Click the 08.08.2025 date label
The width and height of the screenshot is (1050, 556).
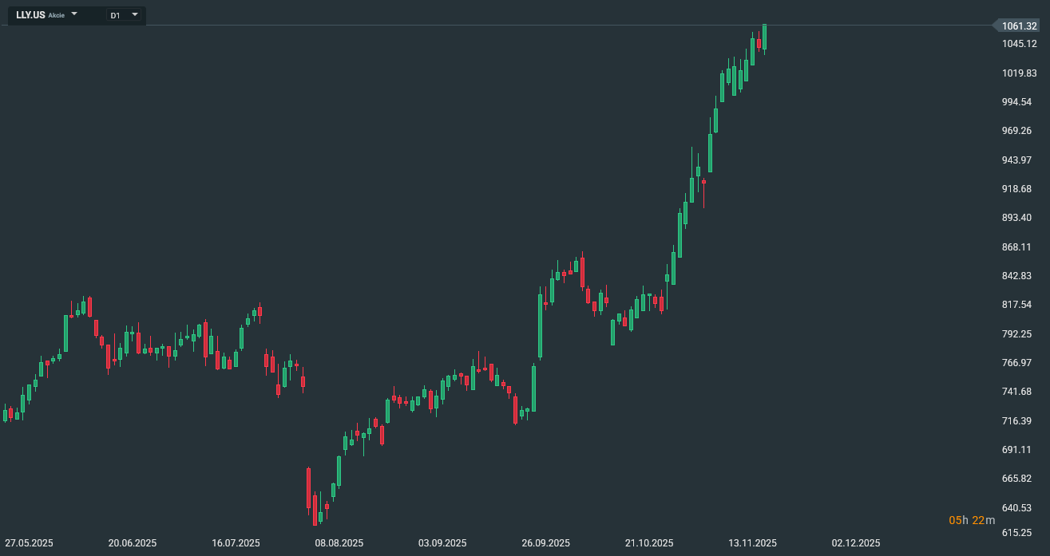pyautogui.click(x=339, y=543)
